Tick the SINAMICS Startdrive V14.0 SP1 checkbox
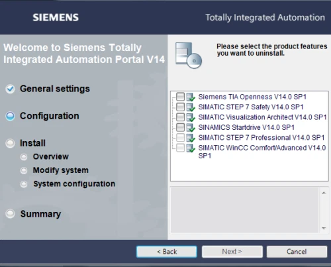The width and height of the screenshot is (331, 267). coord(180,127)
